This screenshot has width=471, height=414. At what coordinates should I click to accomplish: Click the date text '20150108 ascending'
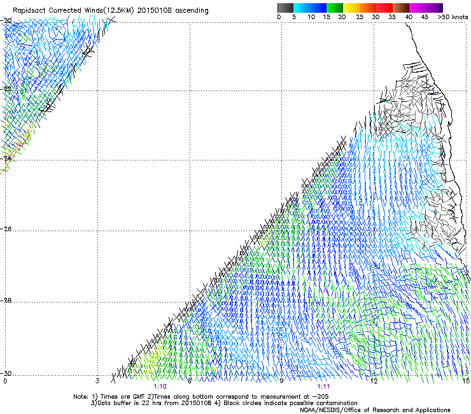[x=172, y=11]
